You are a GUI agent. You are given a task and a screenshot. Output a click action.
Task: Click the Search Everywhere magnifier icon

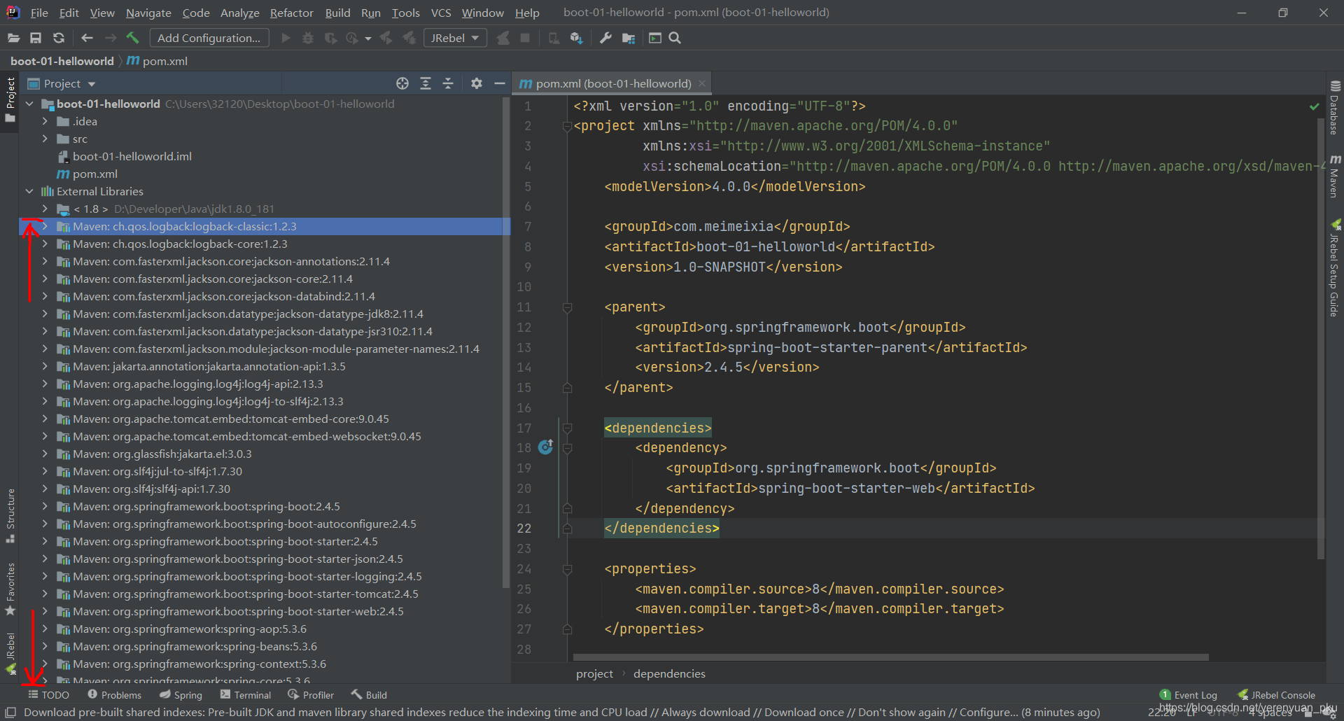675,38
